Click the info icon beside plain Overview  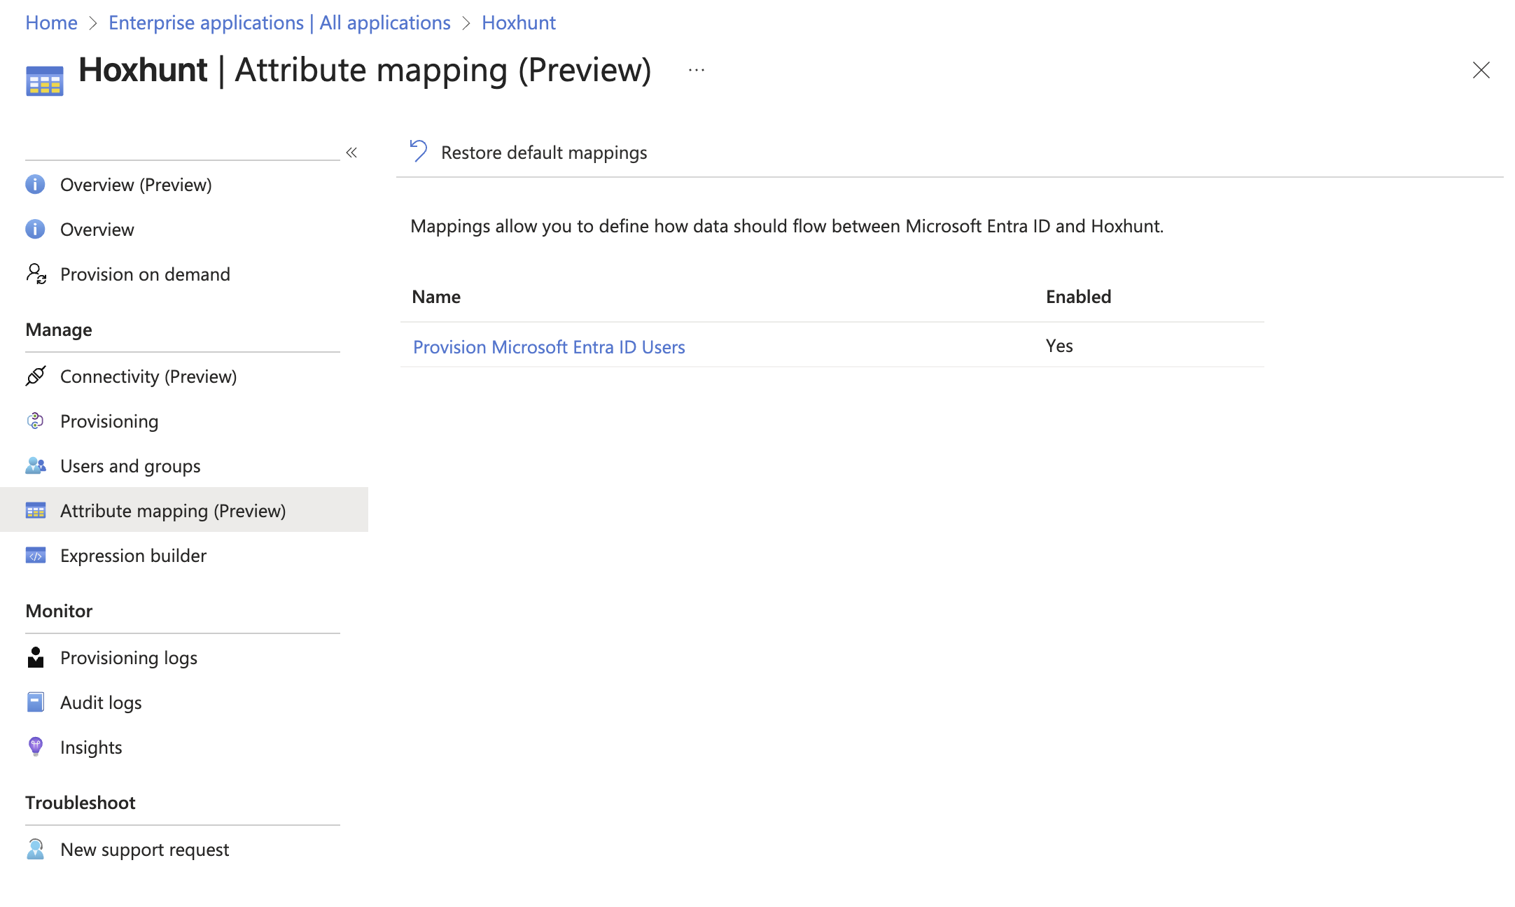[35, 230]
